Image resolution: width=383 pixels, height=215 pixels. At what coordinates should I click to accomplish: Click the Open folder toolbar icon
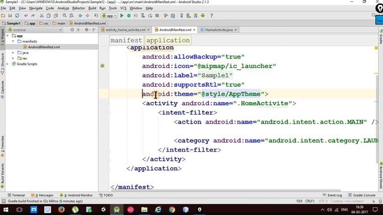click(3, 16)
